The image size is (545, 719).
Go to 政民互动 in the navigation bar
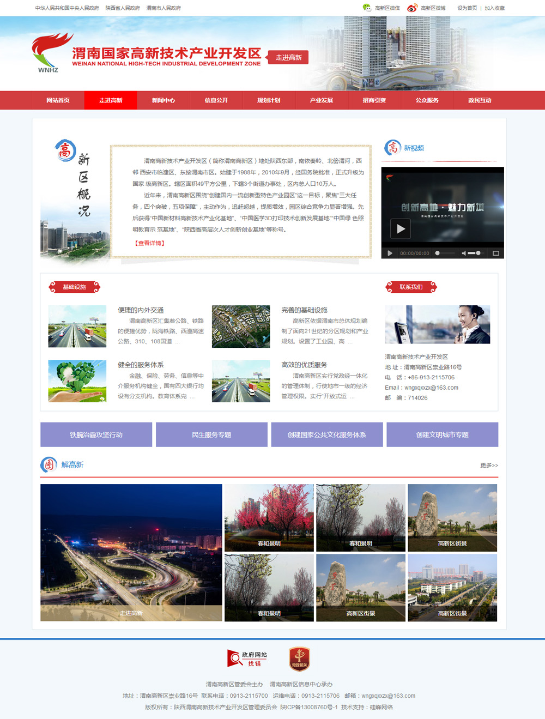point(480,100)
